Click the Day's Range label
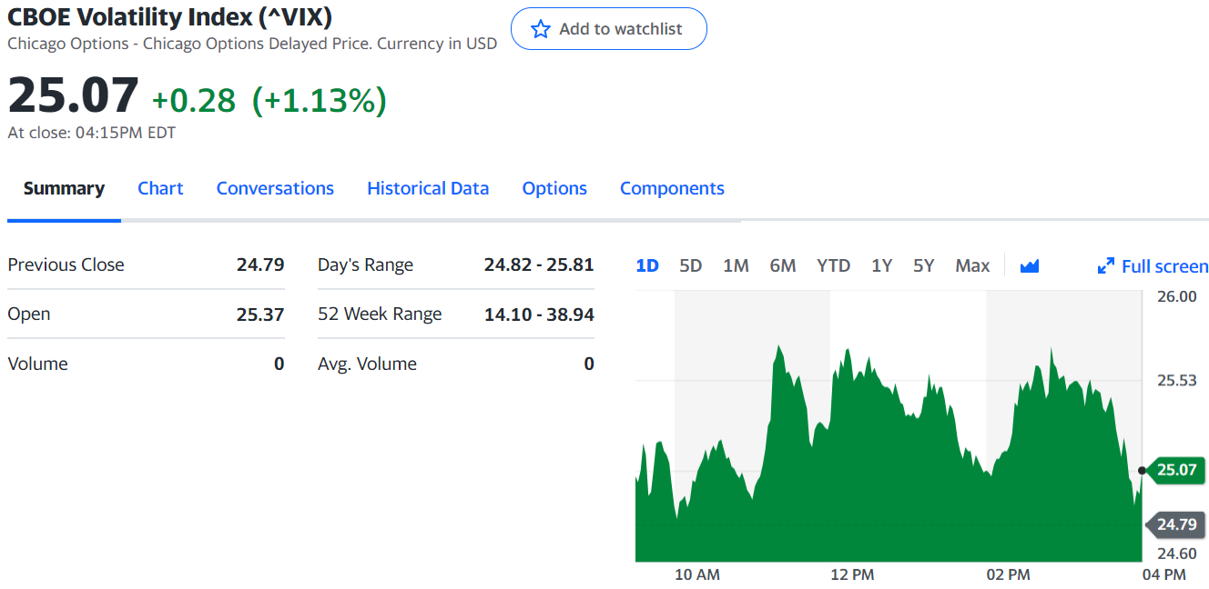 pyautogui.click(x=365, y=265)
